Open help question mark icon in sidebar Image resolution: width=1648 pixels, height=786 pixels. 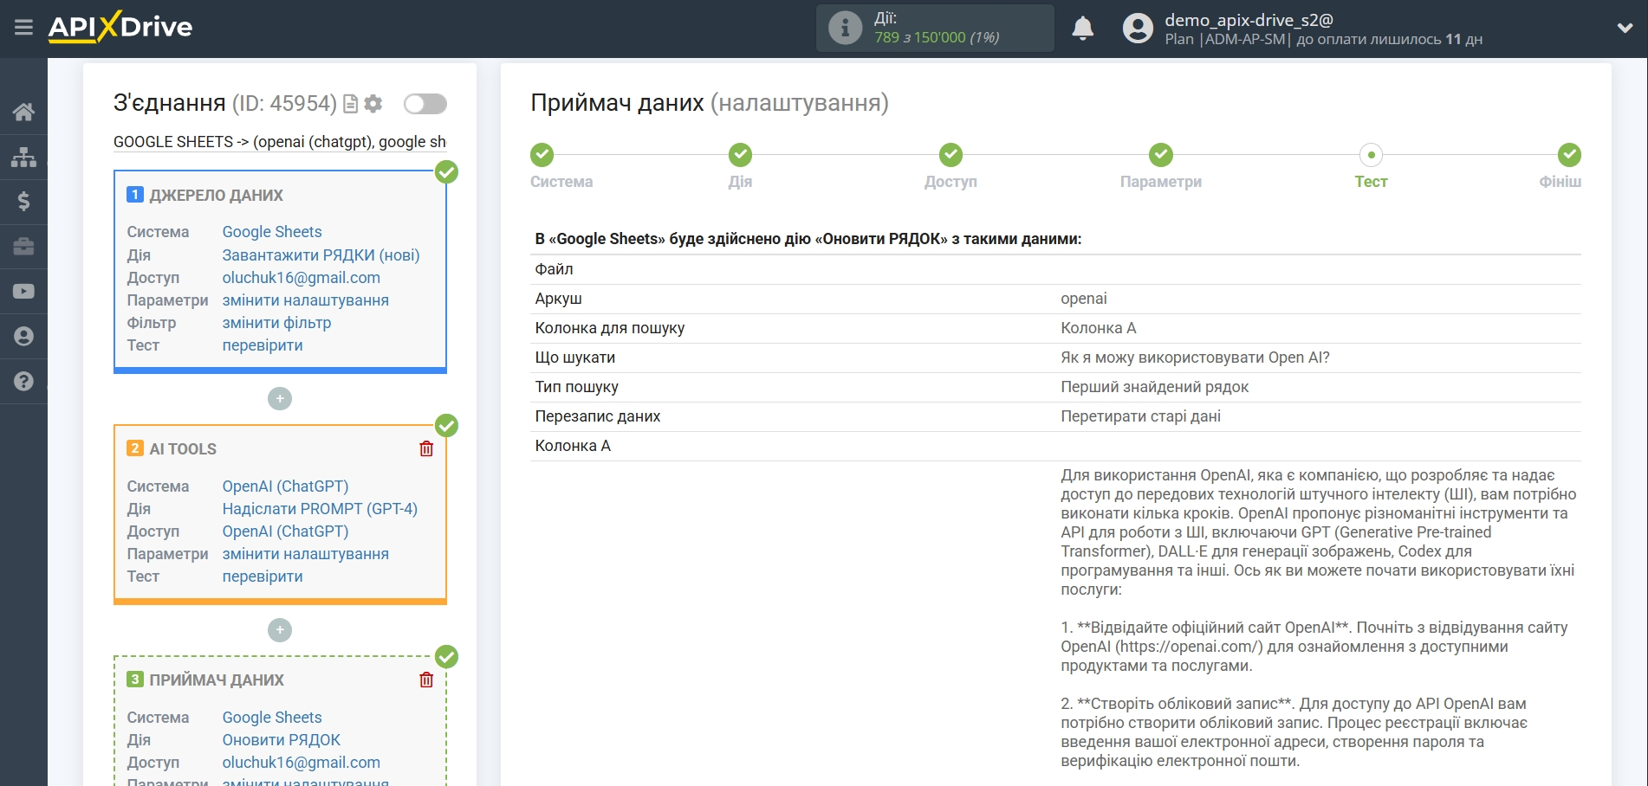[23, 382]
